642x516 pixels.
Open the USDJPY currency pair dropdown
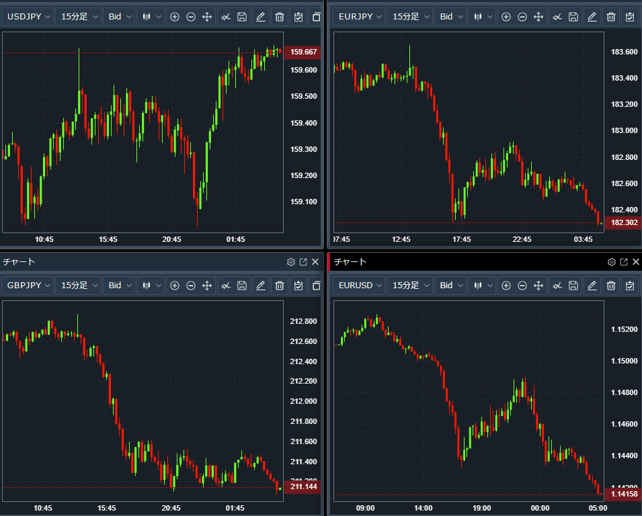coord(28,17)
